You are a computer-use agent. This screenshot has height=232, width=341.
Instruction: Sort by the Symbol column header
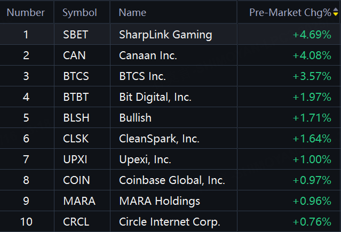pyautogui.click(x=80, y=12)
